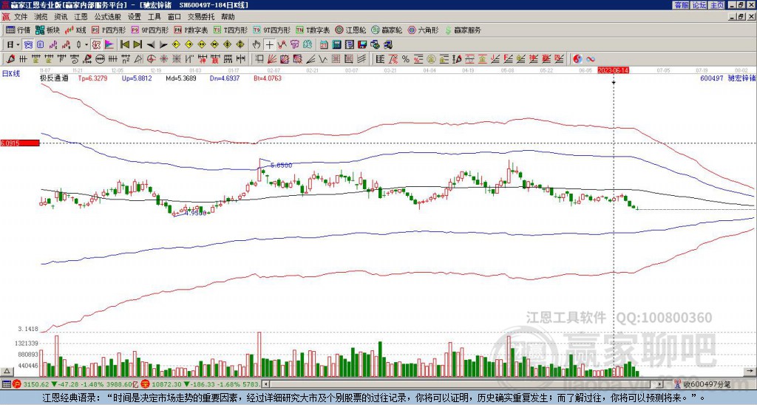This screenshot has width=757, height=405.
Task: Click the 行情 market quotes toolbar button
Action: click(x=18, y=30)
